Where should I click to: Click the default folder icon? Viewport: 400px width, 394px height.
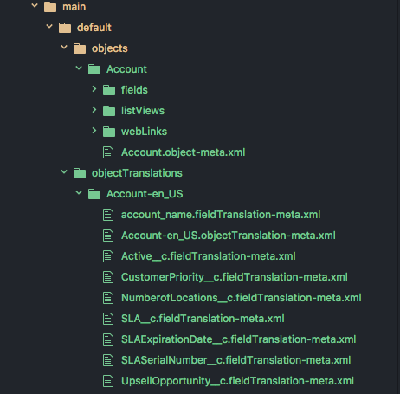(65, 28)
